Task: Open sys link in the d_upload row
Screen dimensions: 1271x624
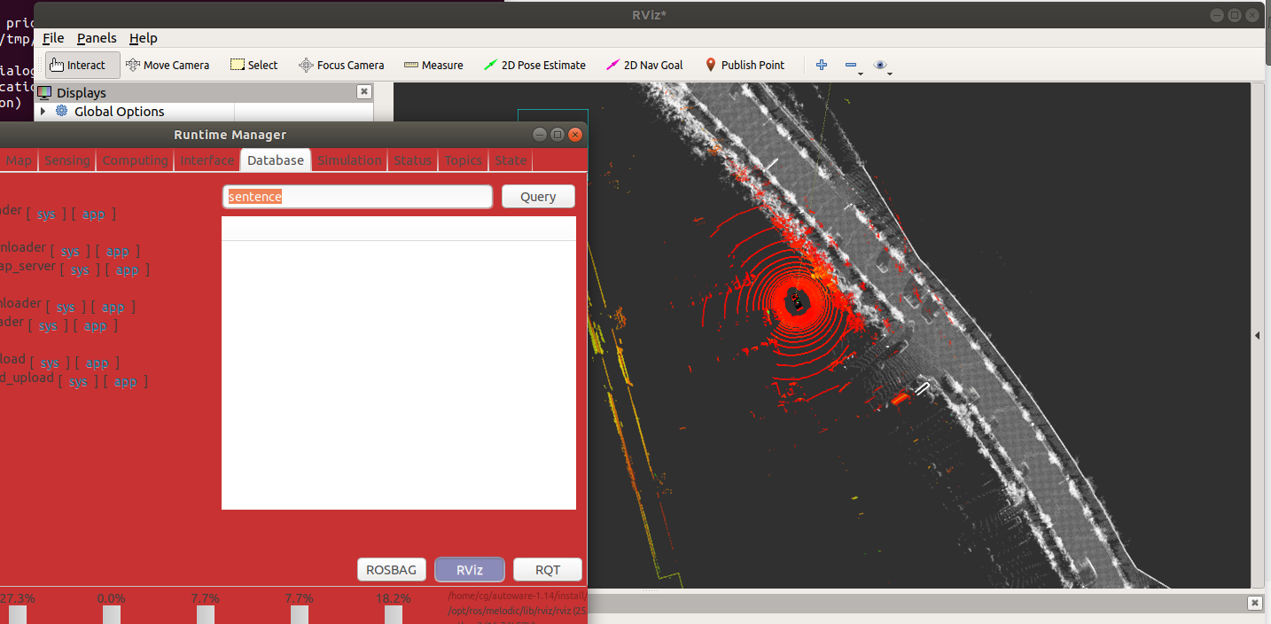Action: click(x=78, y=382)
